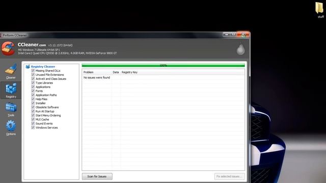Click the Piriform pear icon

coord(240,49)
